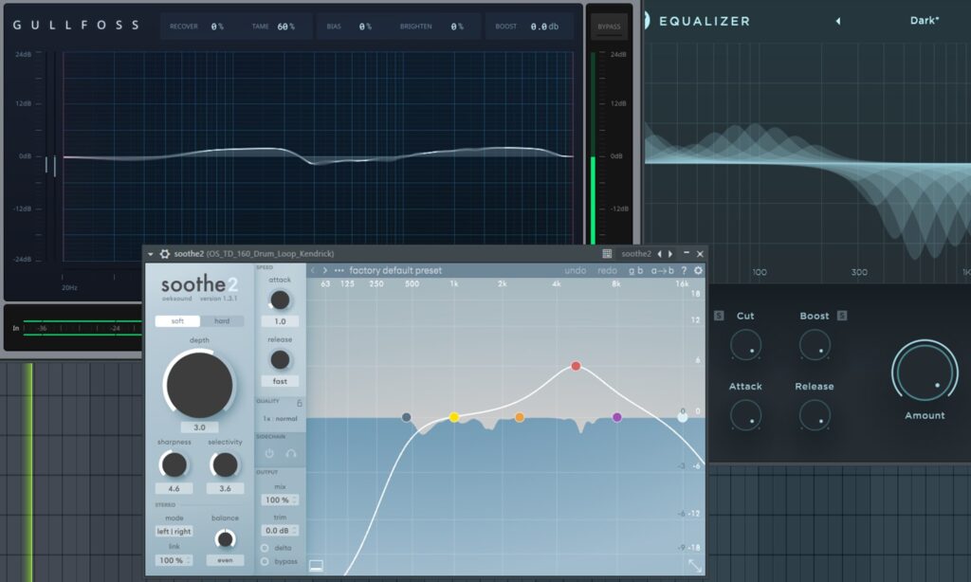Image resolution: width=971 pixels, height=582 pixels.
Task: Adjust the soothe2 attack knob
Action: 280,300
